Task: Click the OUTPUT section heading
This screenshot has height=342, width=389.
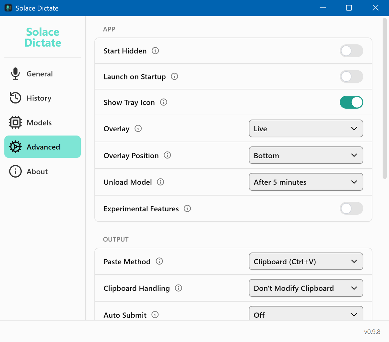Action: (116, 239)
